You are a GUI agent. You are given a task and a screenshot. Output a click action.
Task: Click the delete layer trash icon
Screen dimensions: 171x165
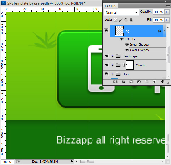tap(162, 82)
